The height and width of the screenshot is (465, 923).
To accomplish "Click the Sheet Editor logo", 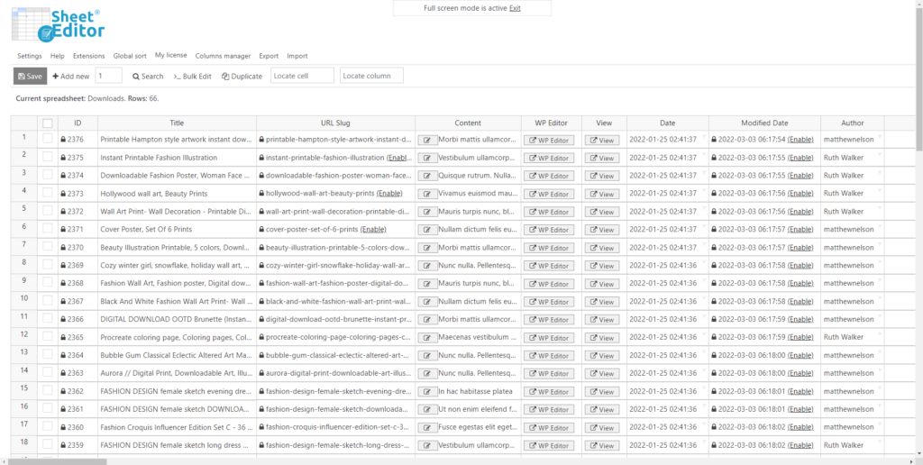I will point(59,24).
